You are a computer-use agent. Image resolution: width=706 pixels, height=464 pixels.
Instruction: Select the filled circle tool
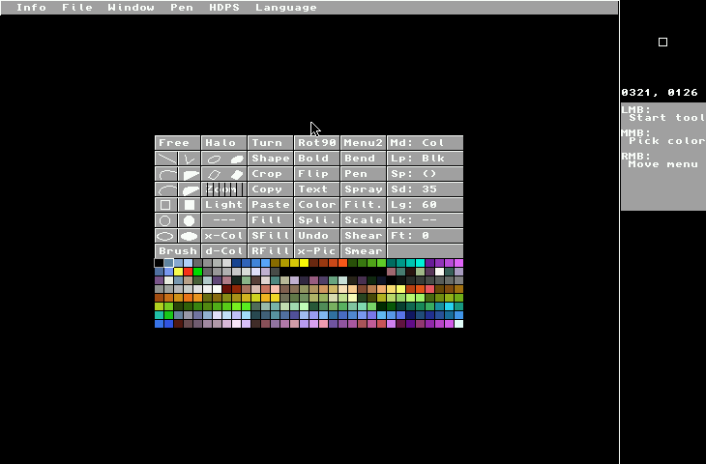point(190,220)
